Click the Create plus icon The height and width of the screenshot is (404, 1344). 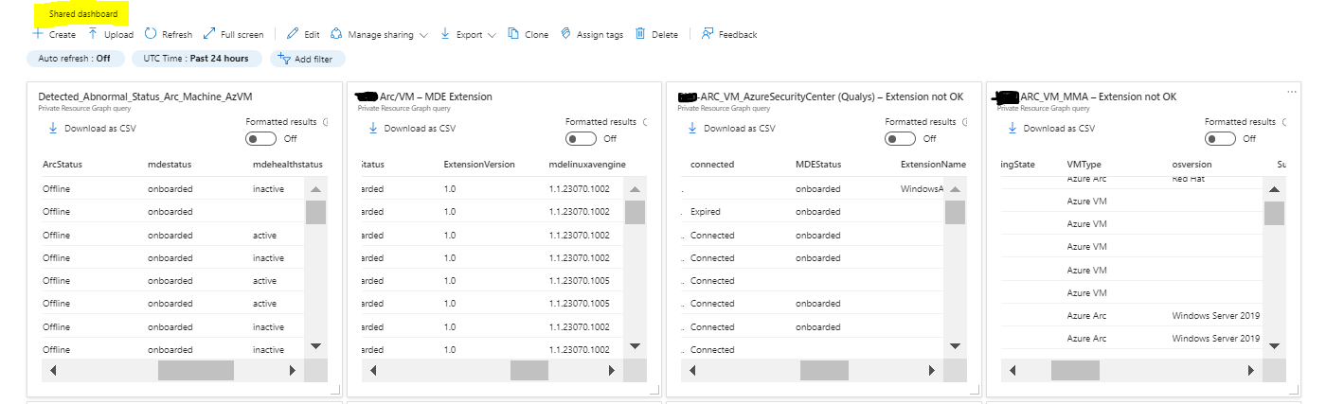(38, 34)
